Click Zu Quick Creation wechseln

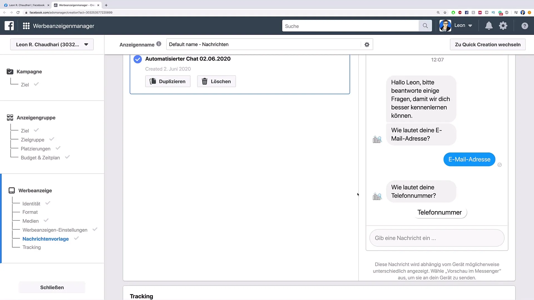click(x=488, y=44)
